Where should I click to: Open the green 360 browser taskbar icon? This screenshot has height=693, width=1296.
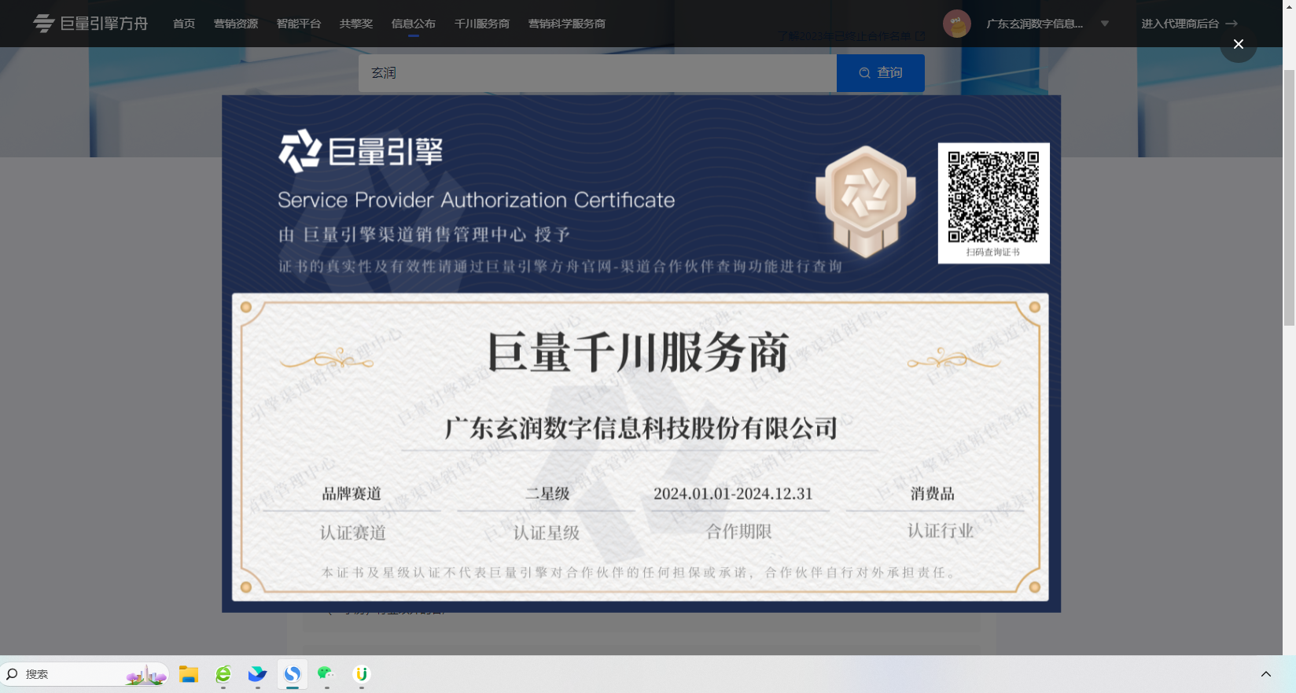pyautogui.click(x=223, y=674)
